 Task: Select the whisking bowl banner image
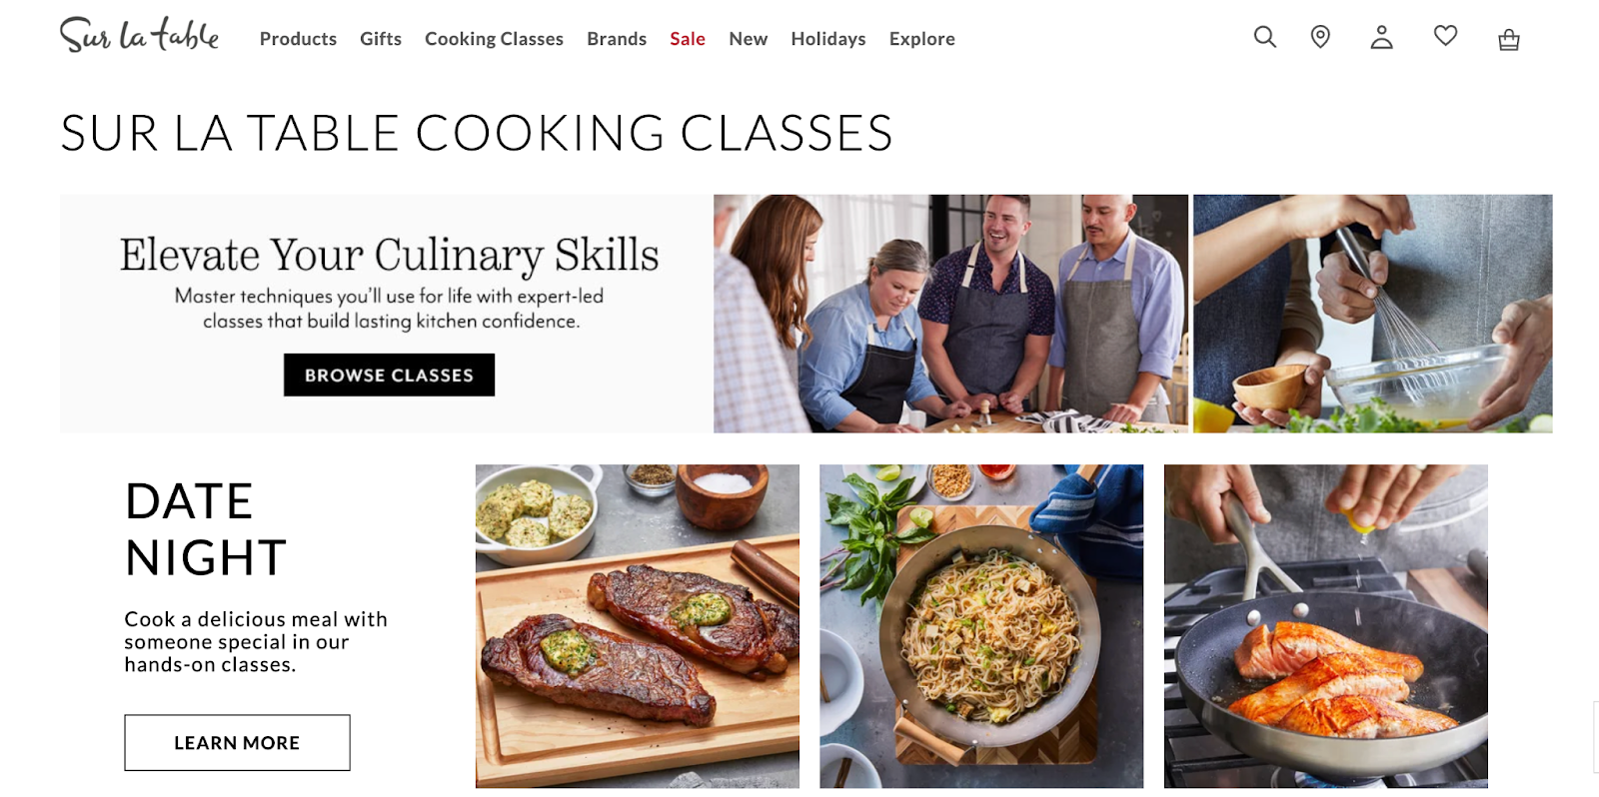[x=1372, y=314]
